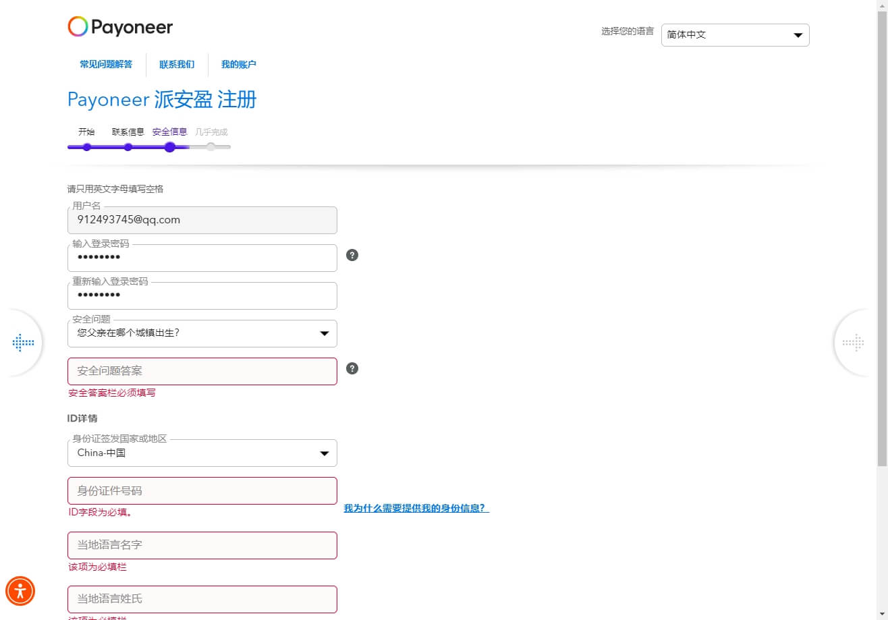Go to the 开始 progress step
Screen dimensions: 888x620
[86, 132]
